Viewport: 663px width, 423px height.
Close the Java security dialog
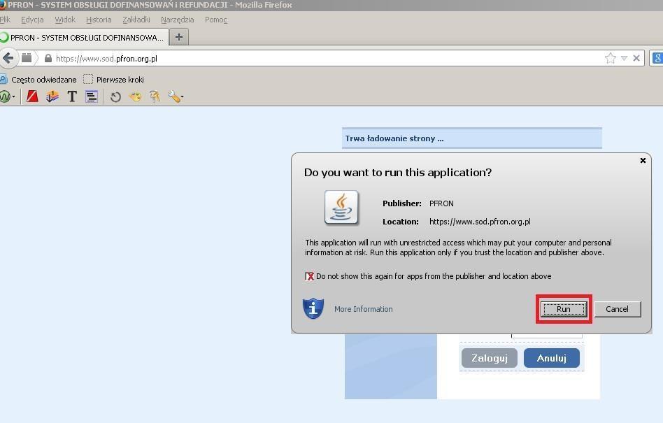pyautogui.click(x=643, y=161)
